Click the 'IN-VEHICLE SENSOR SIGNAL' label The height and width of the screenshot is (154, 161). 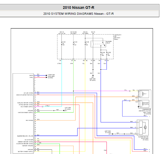[25, 144]
